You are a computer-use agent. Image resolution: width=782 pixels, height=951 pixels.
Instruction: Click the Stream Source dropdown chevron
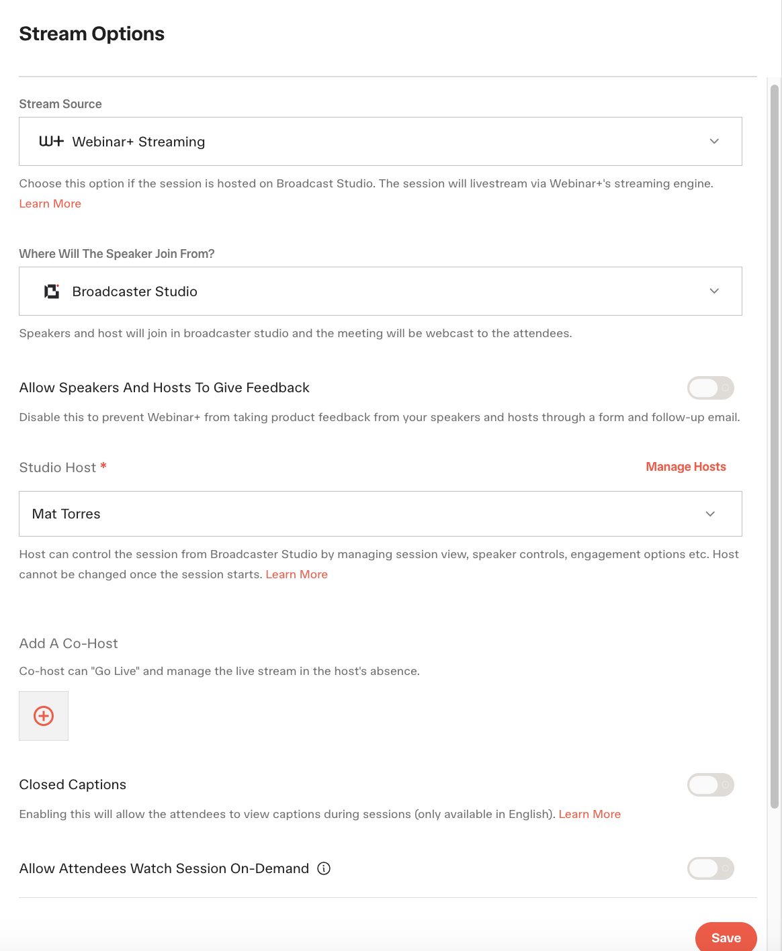click(x=714, y=141)
